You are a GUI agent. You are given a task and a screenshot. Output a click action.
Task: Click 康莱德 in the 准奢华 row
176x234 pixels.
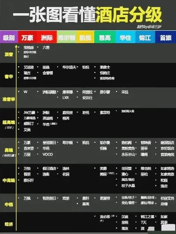tap(68, 92)
